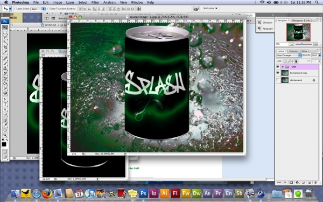This screenshot has height=202, width=323.
Task: Select the Lasso tool
Action: [x=5, y=37]
